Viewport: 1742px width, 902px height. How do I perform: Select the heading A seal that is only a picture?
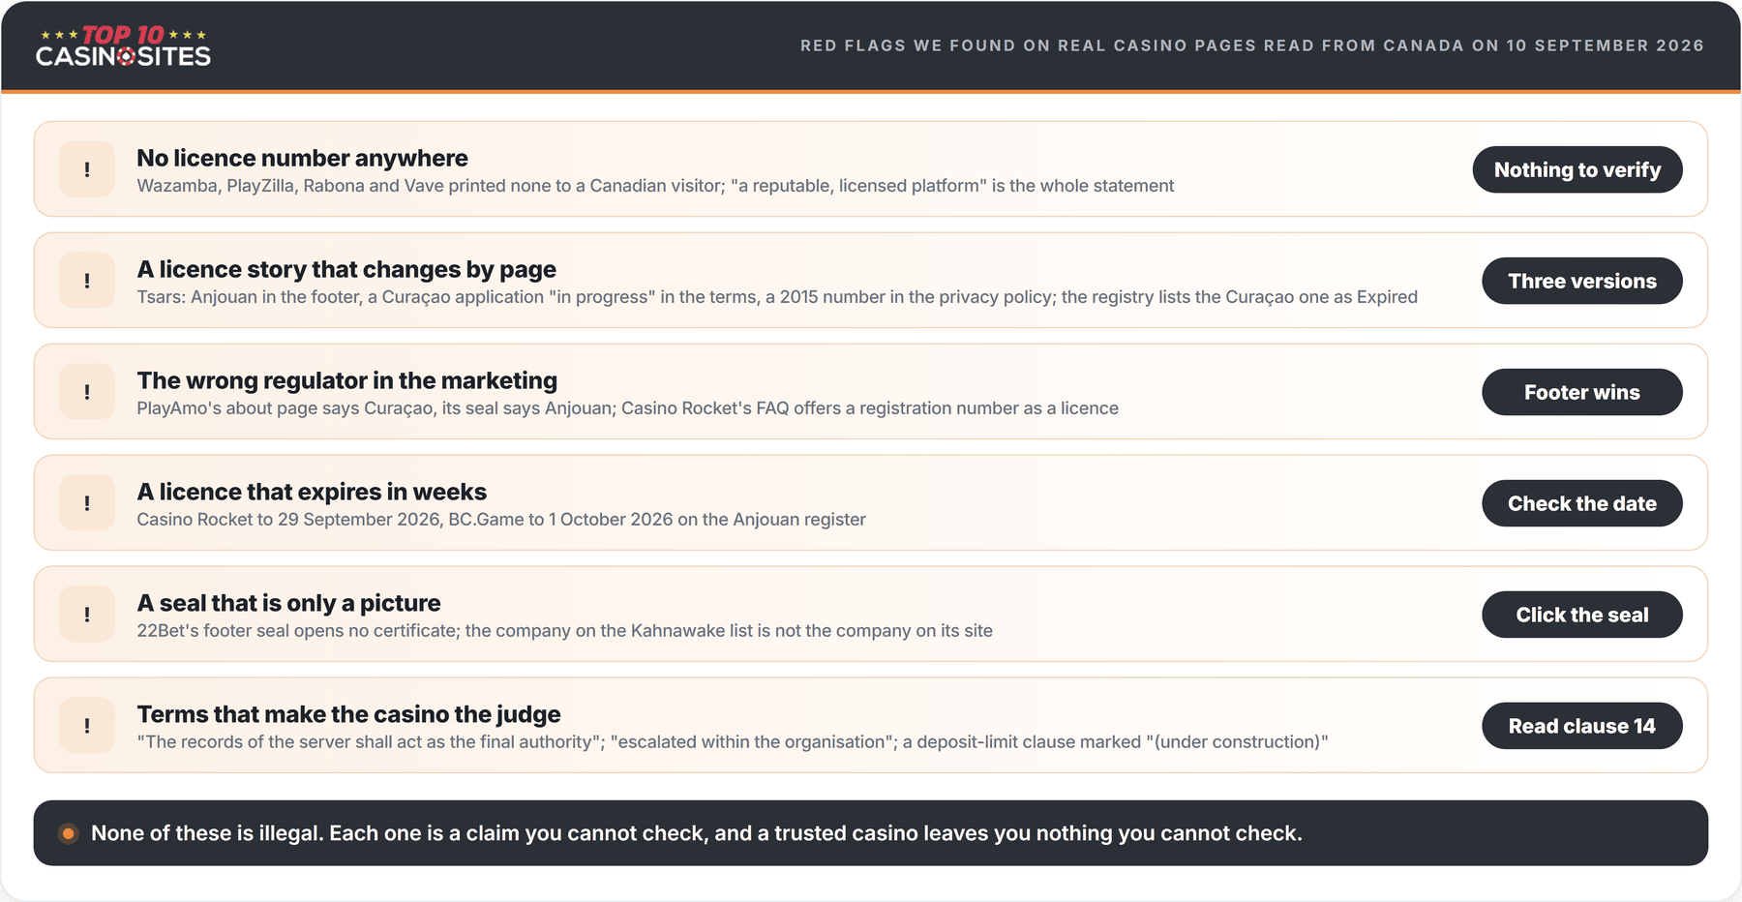click(288, 603)
